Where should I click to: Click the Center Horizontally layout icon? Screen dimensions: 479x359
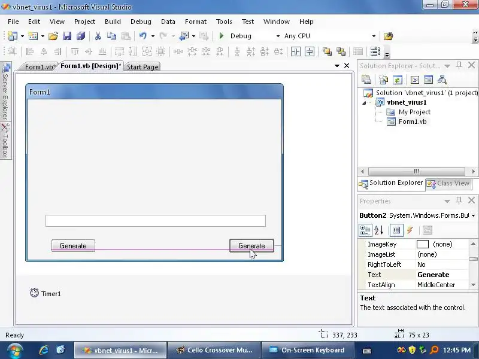coord(295,51)
